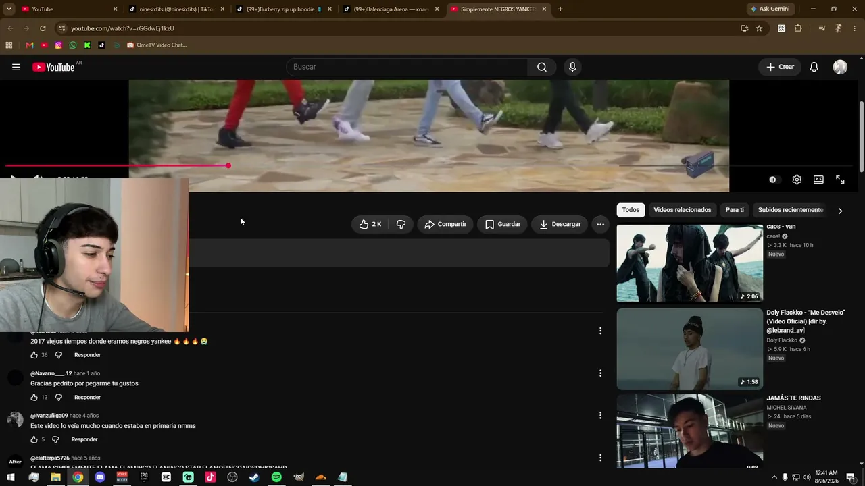Viewport: 865px width, 486px height.
Task: Open the Windows Start menu
Action: click(x=11, y=477)
